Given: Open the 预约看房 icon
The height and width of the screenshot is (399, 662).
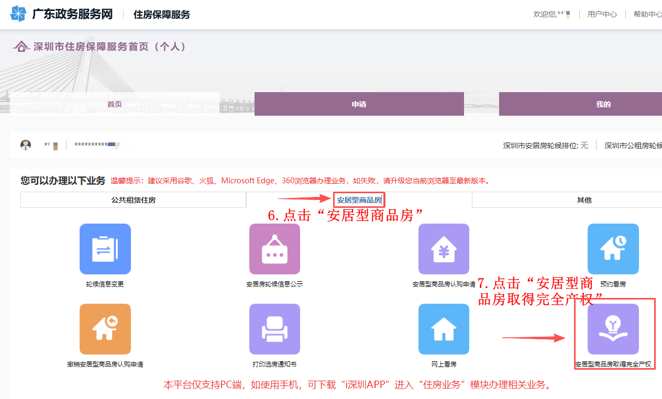Looking at the screenshot, I should [x=613, y=249].
